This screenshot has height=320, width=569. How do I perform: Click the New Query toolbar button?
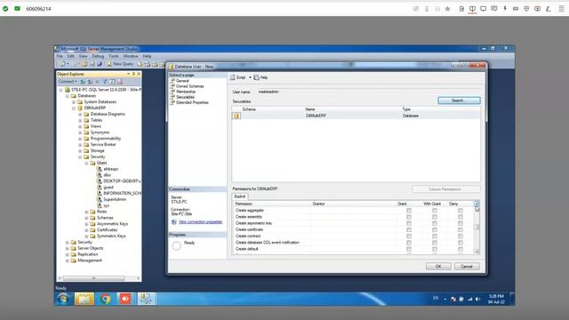point(120,64)
